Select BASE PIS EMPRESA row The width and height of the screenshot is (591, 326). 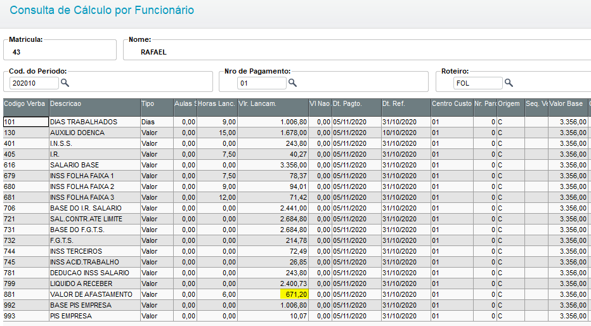(295, 305)
